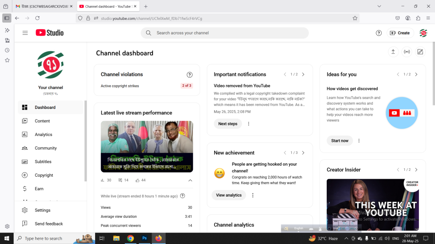Open the Analytics section in sidebar

pos(43,135)
